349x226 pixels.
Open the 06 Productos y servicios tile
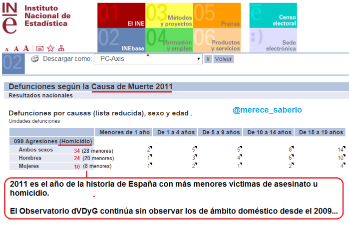tap(217, 40)
